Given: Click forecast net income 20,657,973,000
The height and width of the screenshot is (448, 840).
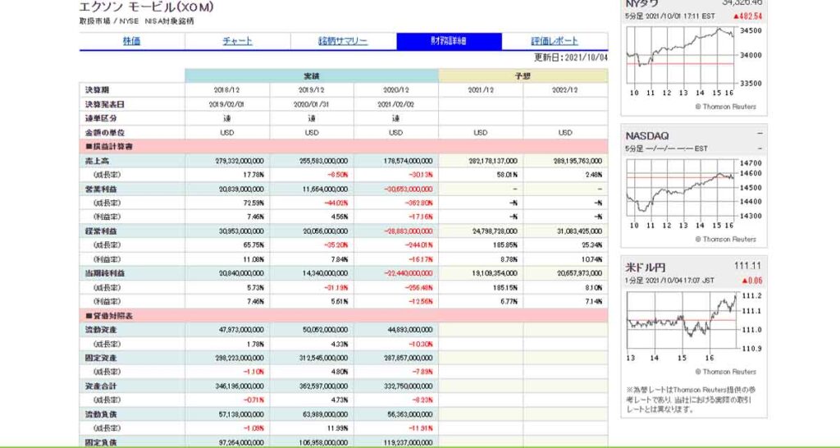Looking at the screenshot, I should coord(579,273).
